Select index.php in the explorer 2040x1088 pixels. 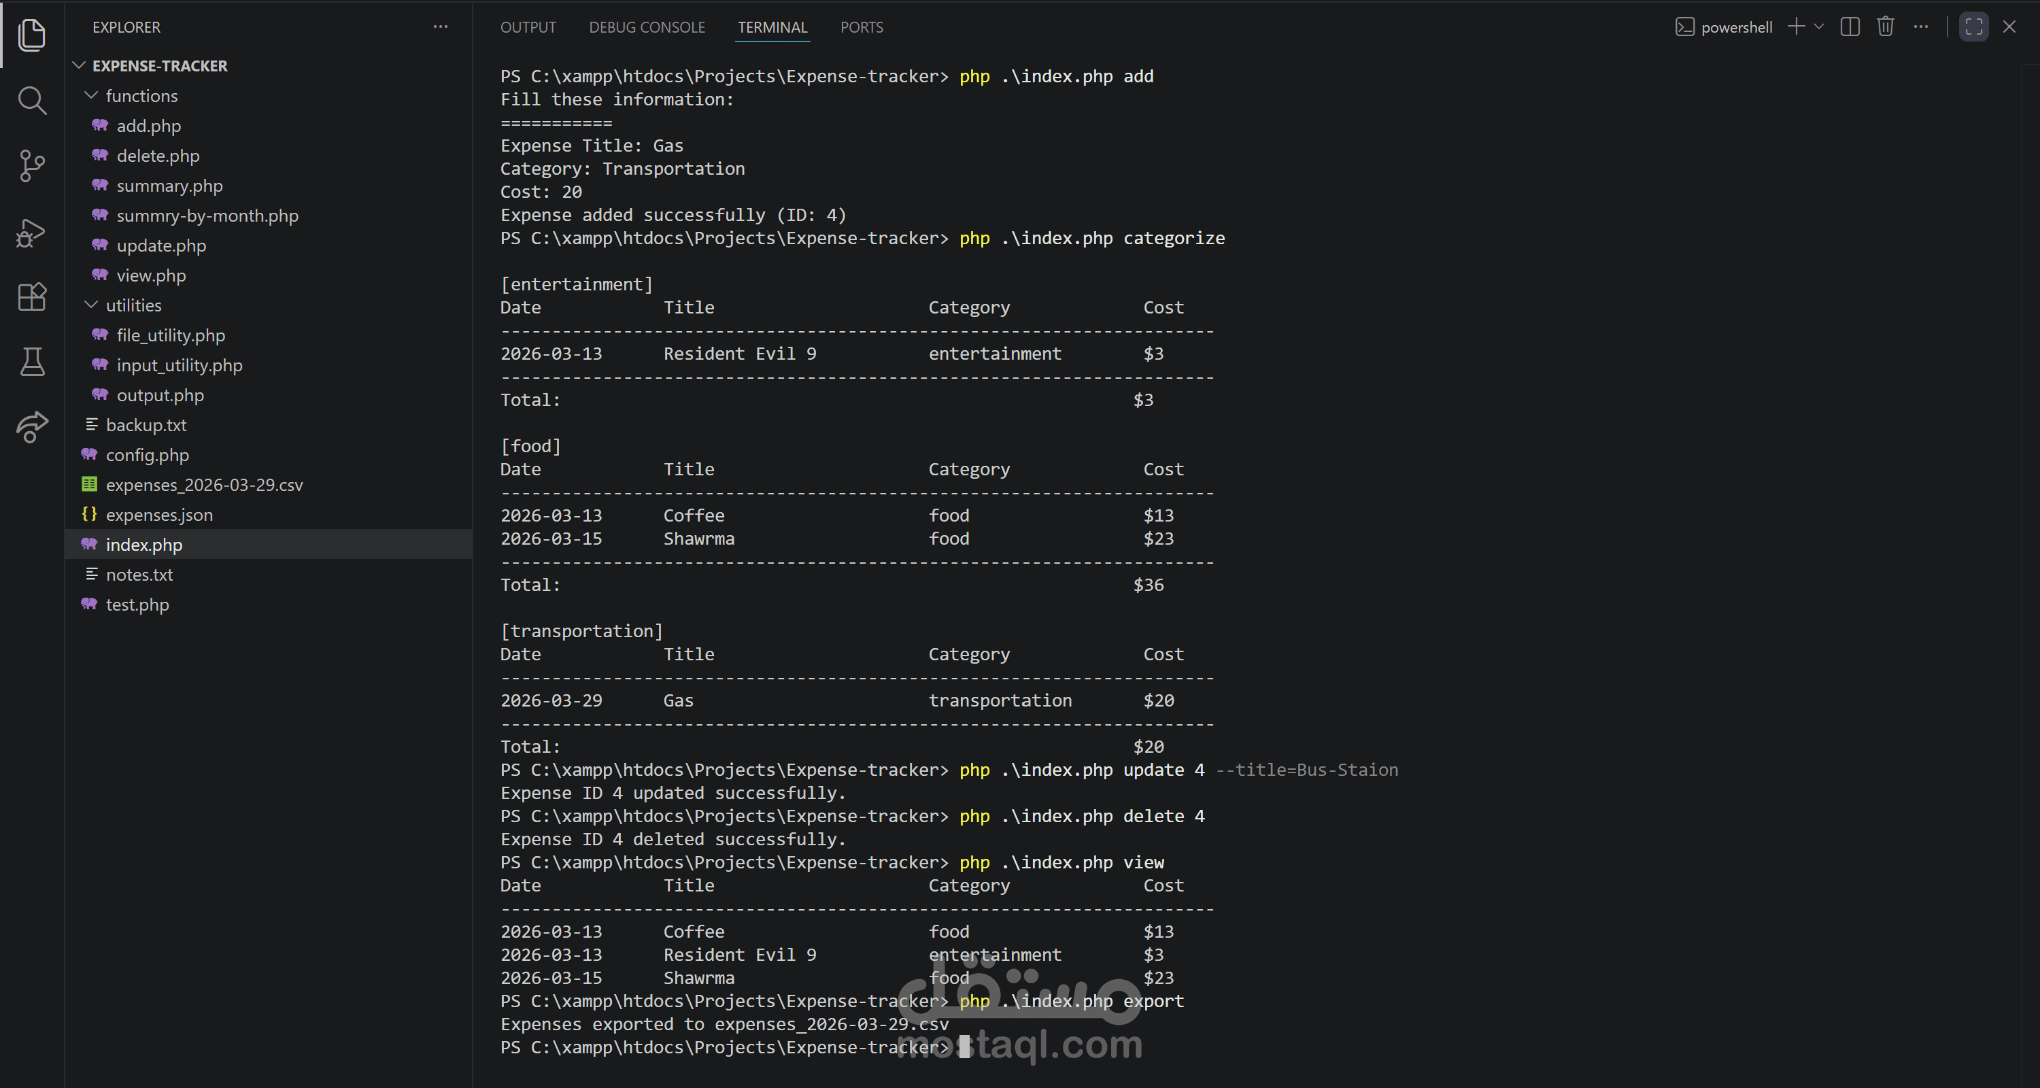click(x=269, y=545)
